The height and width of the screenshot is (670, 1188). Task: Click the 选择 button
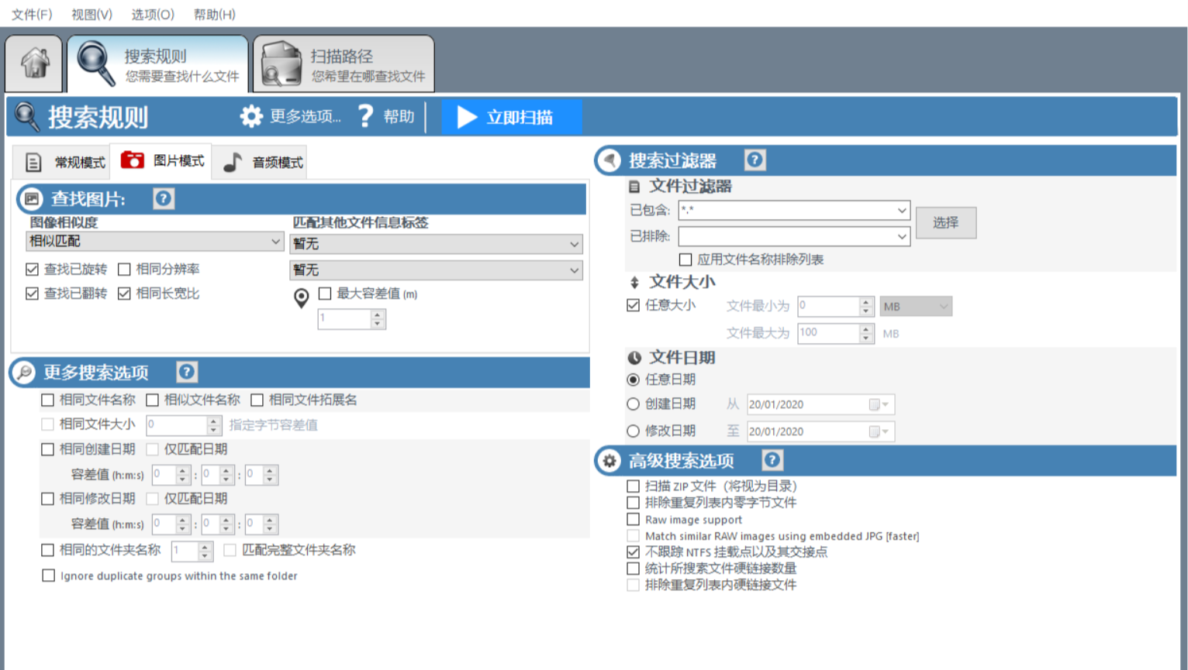point(945,222)
